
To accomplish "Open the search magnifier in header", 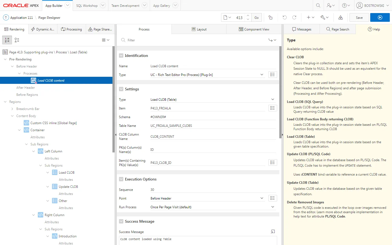I will [318, 5].
